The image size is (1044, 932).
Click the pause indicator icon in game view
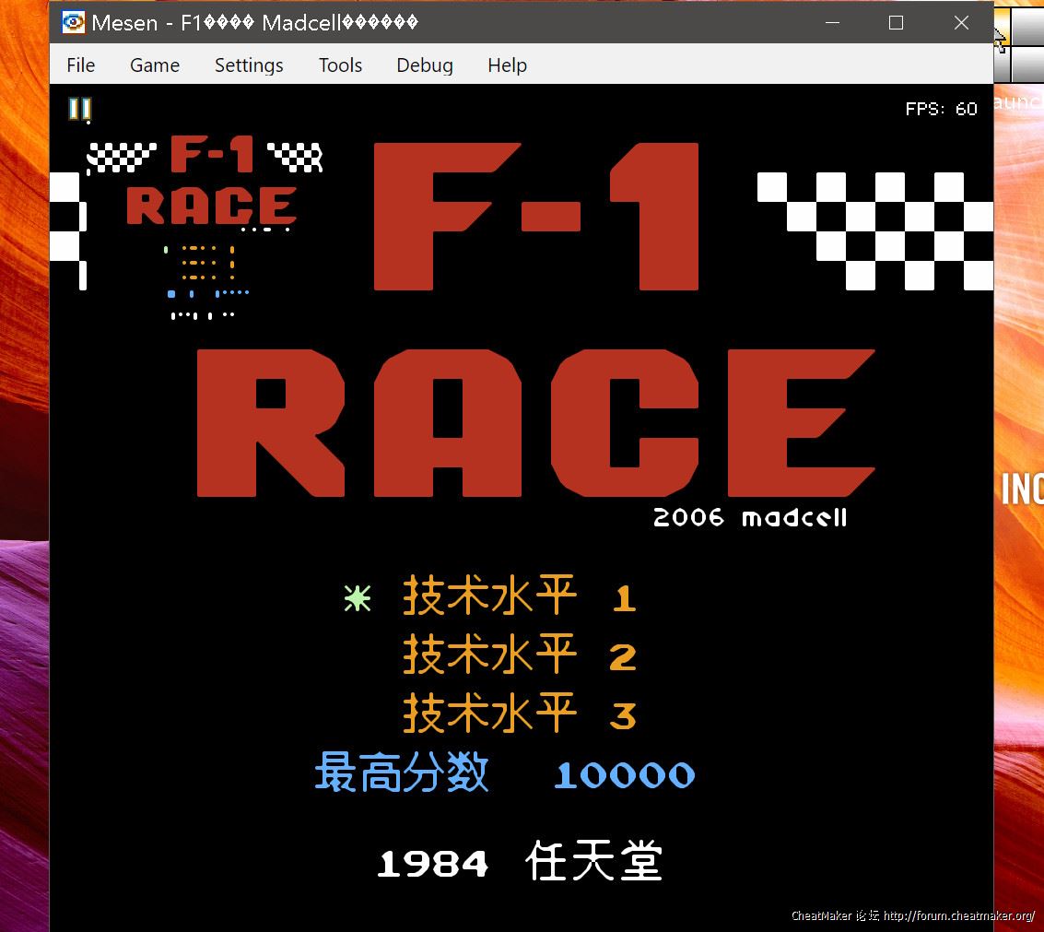click(x=80, y=110)
